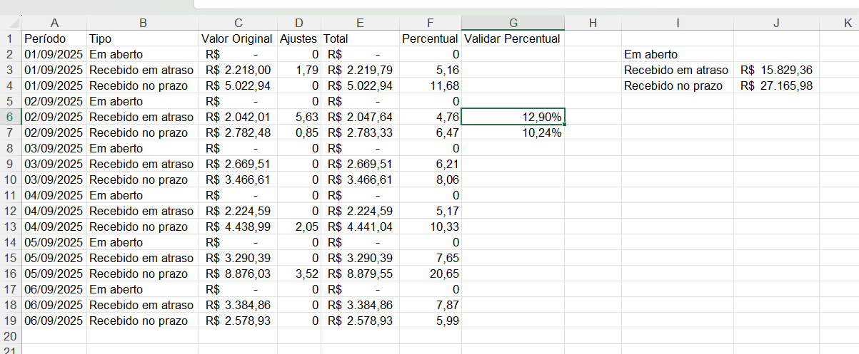Viewport: 859px width, 354px height.
Task: Click Percentual value 8,06
Action: [x=431, y=179]
